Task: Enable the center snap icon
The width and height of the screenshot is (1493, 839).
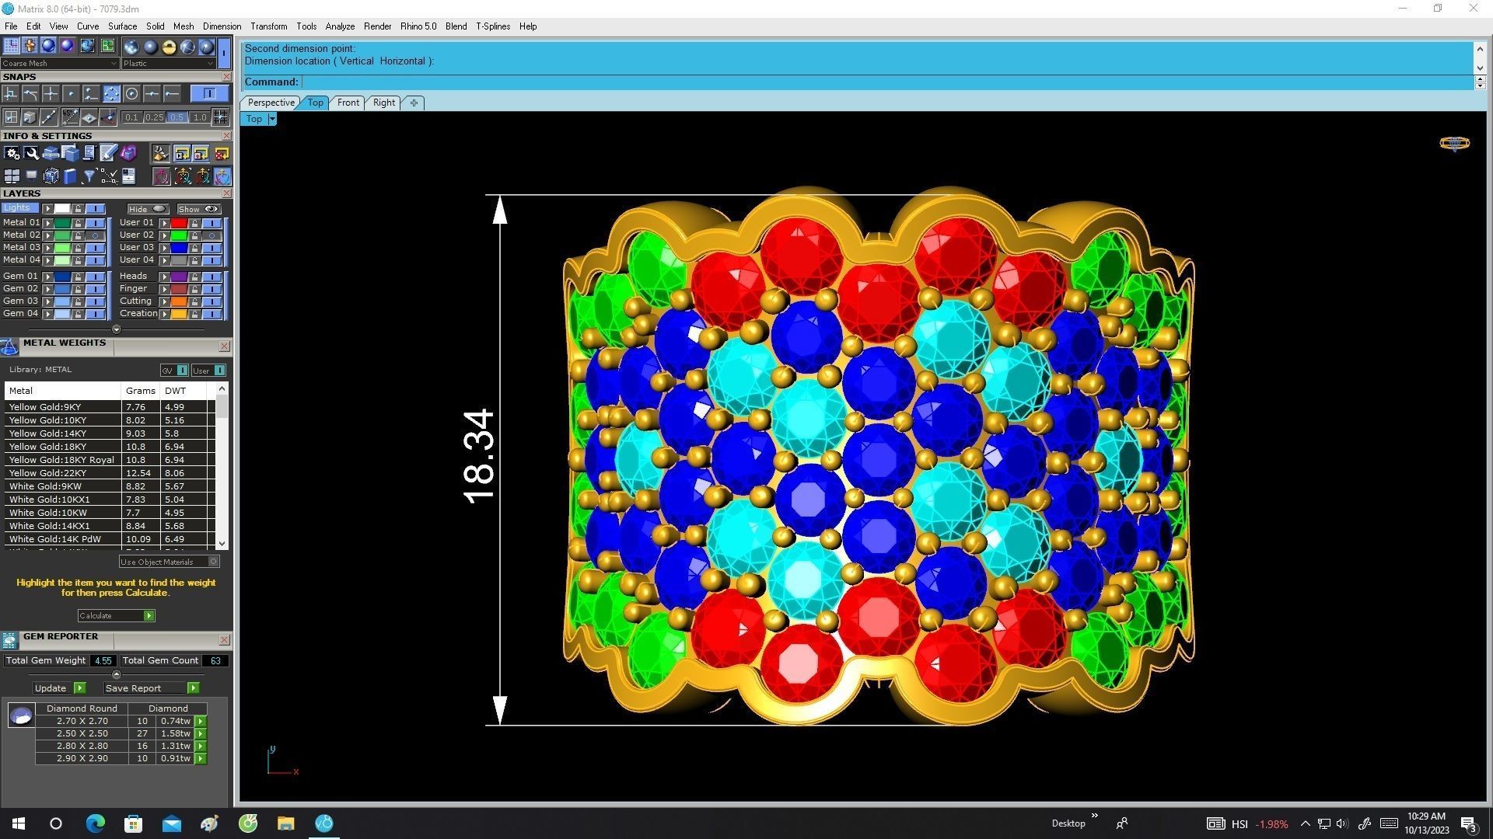Action: [131, 94]
